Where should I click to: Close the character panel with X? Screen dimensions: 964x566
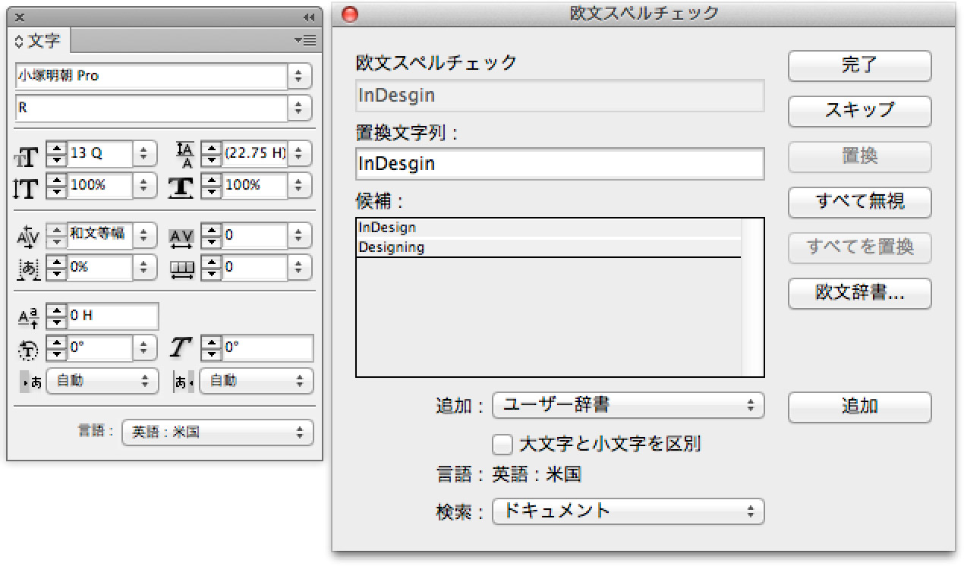20,17
